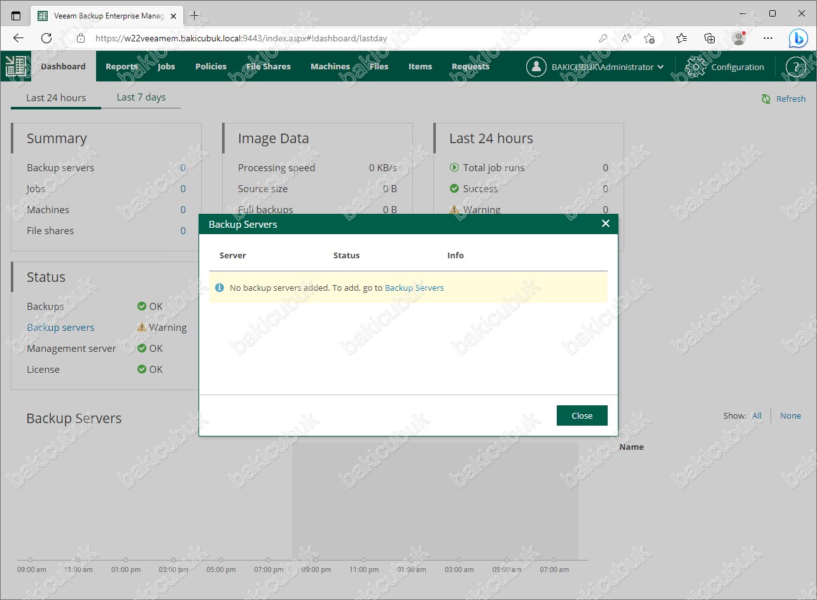
Task: Click the Veeam logo icon
Action: point(16,66)
